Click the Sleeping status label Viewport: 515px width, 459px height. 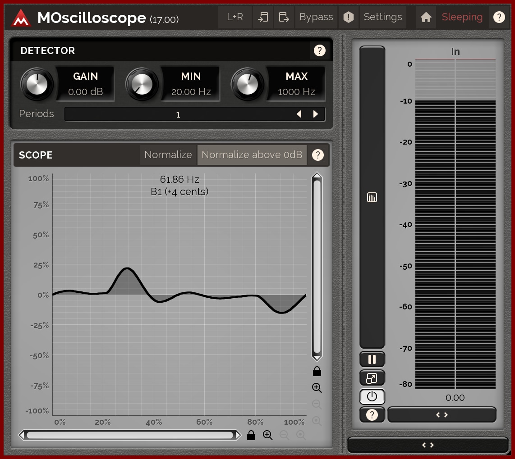point(462,17)
